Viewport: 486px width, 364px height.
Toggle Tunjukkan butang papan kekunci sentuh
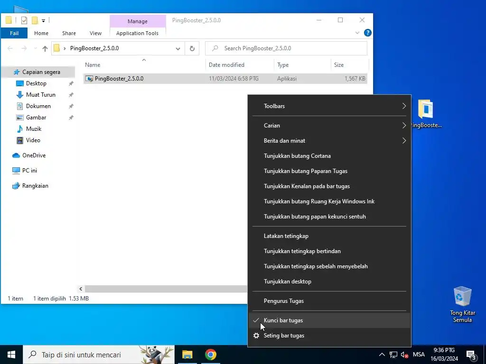[329, 217]
